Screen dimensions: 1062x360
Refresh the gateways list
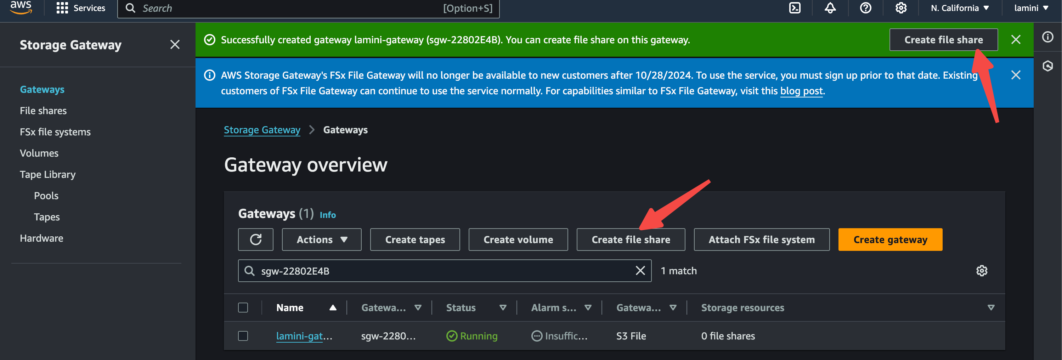256,240
